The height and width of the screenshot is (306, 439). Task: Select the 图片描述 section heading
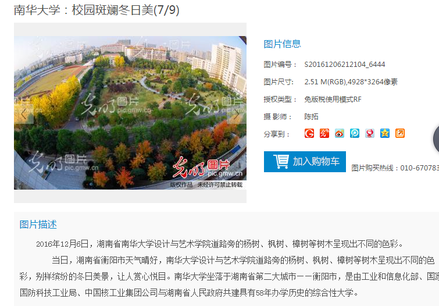[38, 225]
